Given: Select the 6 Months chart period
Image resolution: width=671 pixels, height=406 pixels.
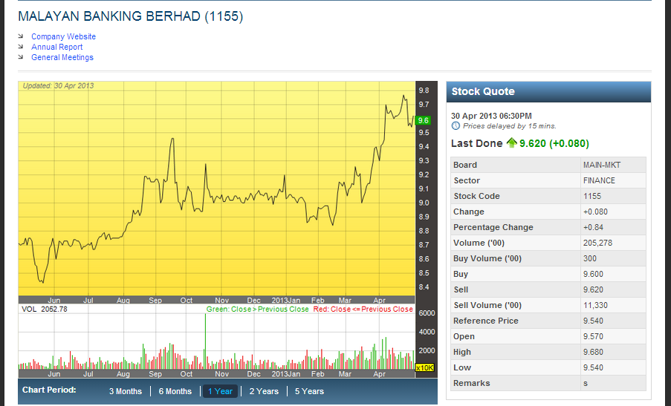Looking at the screenshot, I should [x=175, y=391].
